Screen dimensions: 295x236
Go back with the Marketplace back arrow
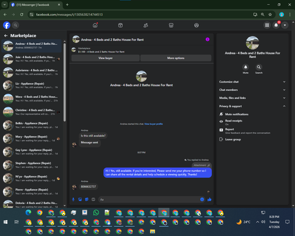6,35
